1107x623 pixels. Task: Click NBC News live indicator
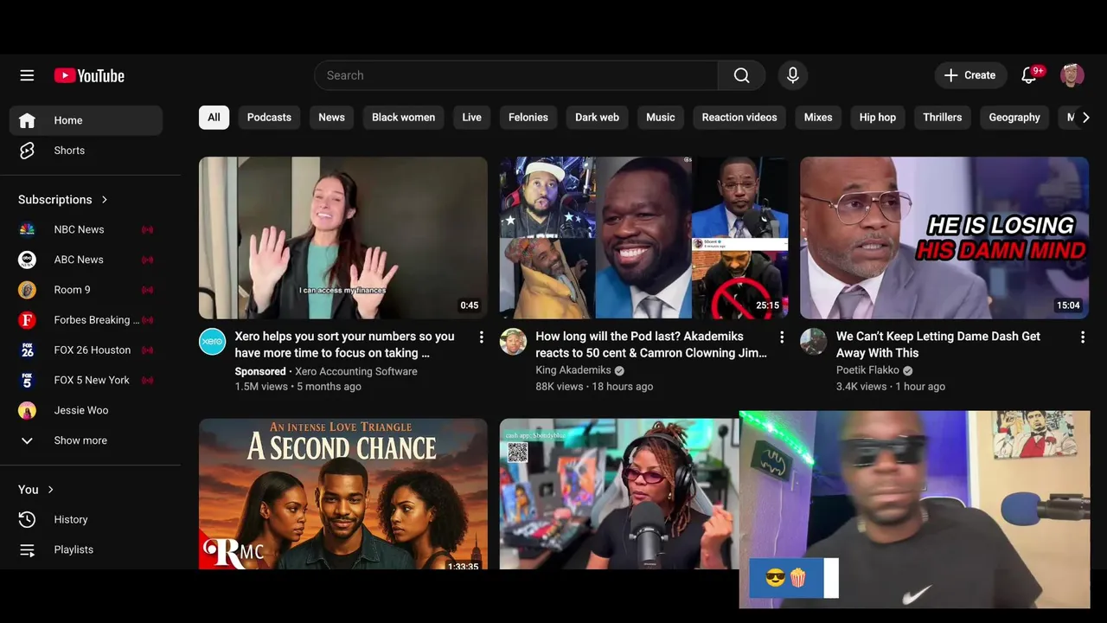(147, 229)
